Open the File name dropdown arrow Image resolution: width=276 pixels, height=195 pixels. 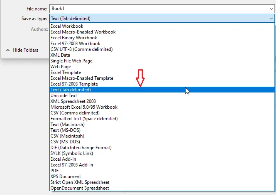point(271,8)
